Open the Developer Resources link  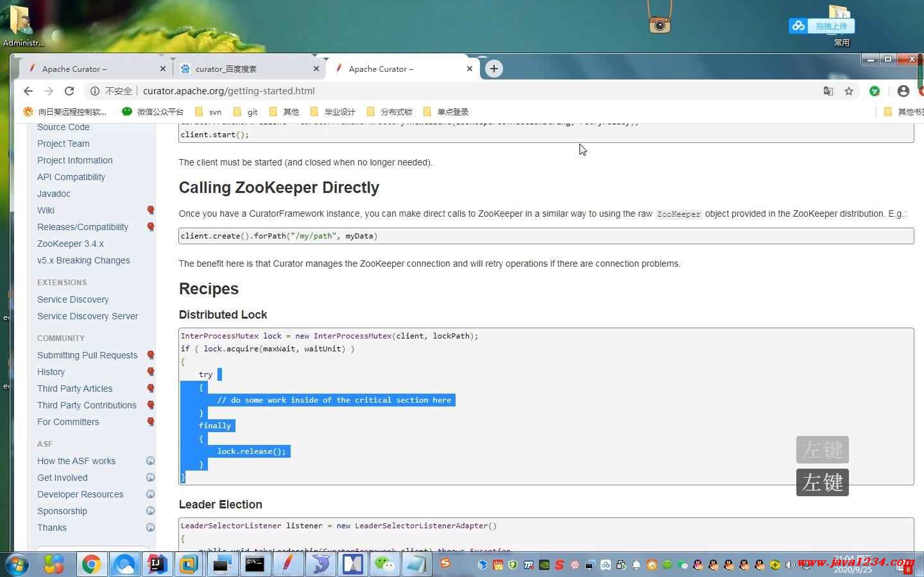pos(80,494)
